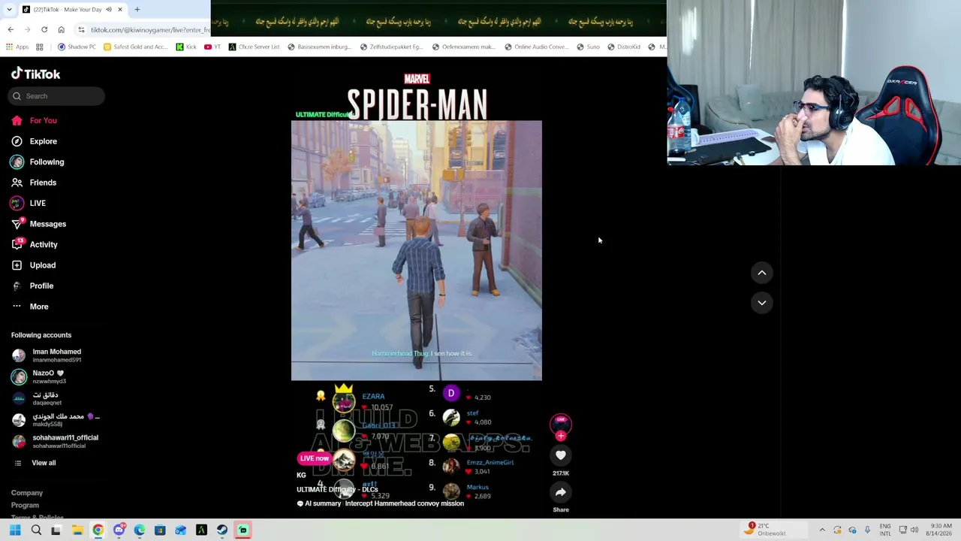The width and height of the screenshot is (961, 541).
Task: Open Steam from the taskbar
Action: coord(222,530)
